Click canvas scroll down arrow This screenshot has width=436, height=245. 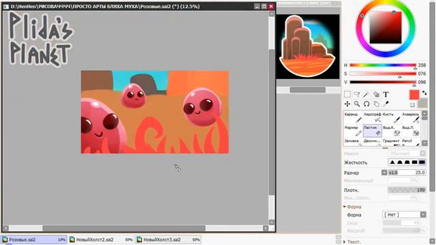click(x=272, y=223)
